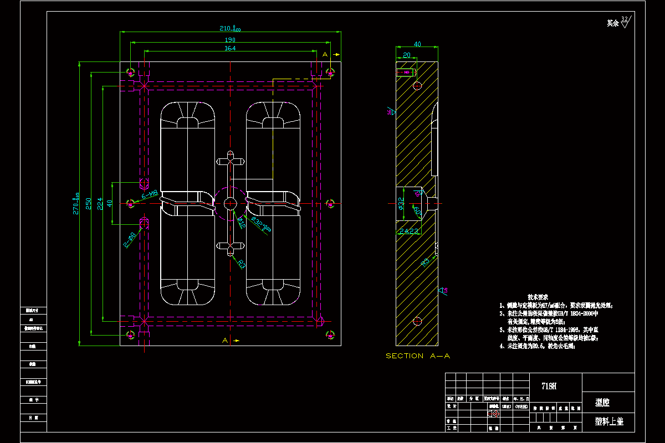Image resolution: width=665 pixels, height=443 pixels.
Task: Click the vertical 40 dimension near left holes
Action: (x=109, y=203)
